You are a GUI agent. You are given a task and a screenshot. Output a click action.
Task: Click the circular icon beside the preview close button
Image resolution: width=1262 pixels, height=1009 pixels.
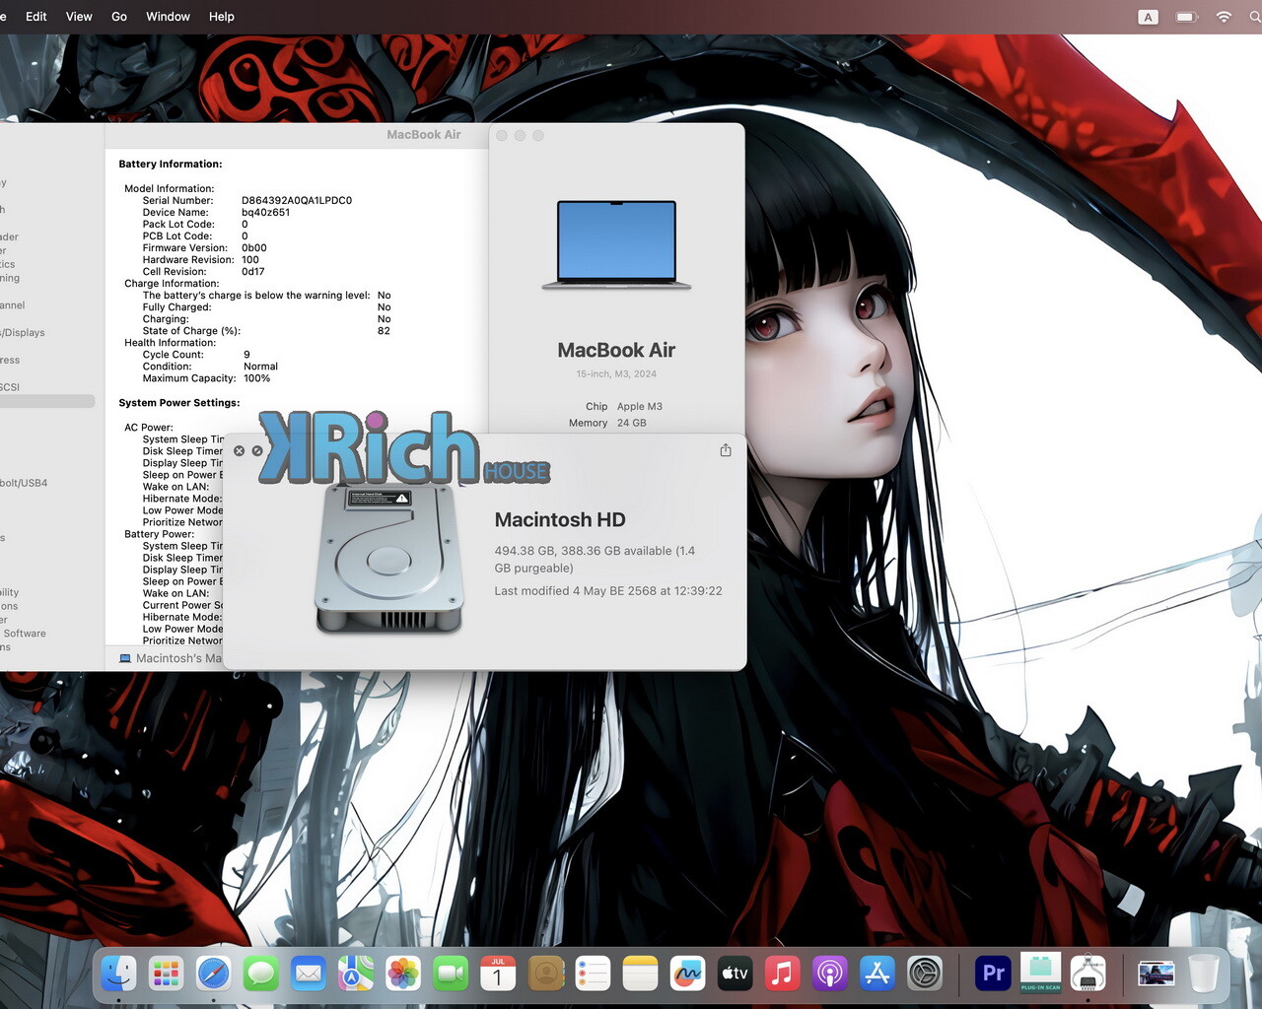pos(257,451)
